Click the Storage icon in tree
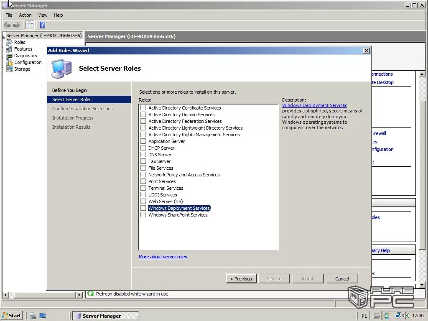Image resolution: width=428 pixels, height=321 pixels. click(x=9, y=69)
